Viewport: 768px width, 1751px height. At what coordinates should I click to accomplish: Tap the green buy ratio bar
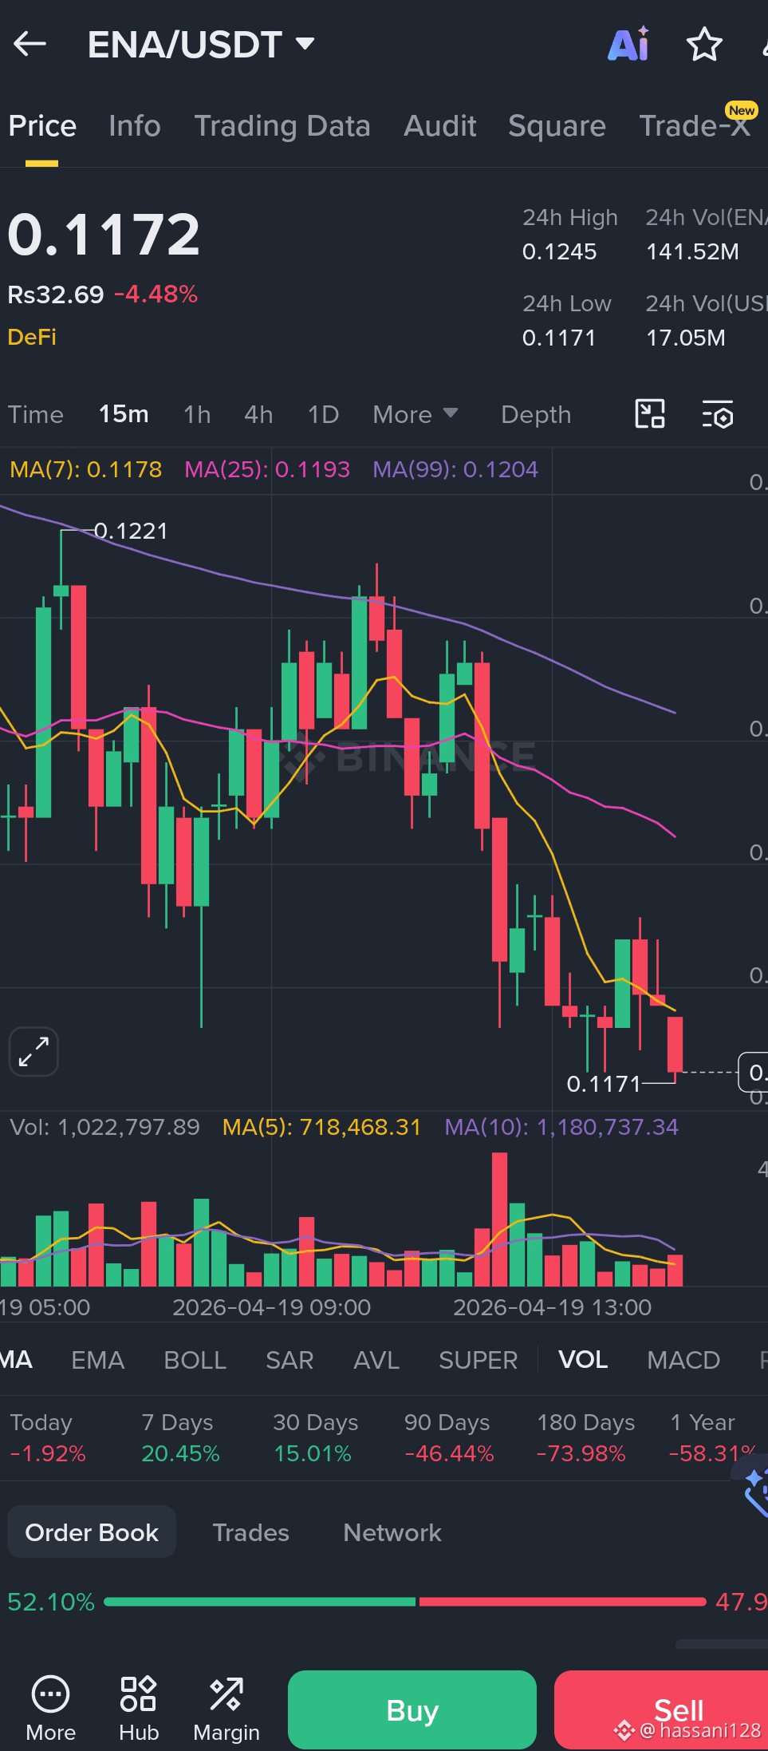click(x=260, y=1602)
